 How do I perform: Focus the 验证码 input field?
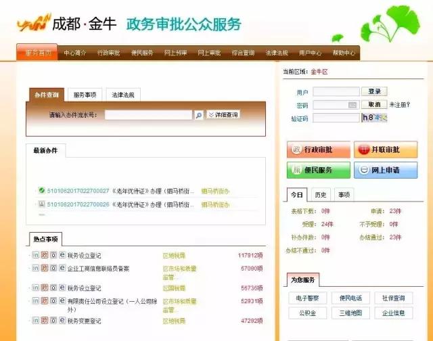pos(336,118)
